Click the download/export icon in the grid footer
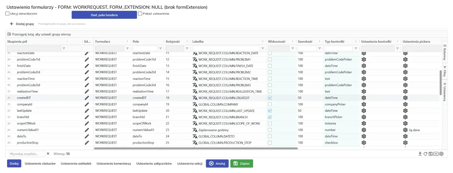The image size is (453, 173). (x=420, y=154)
